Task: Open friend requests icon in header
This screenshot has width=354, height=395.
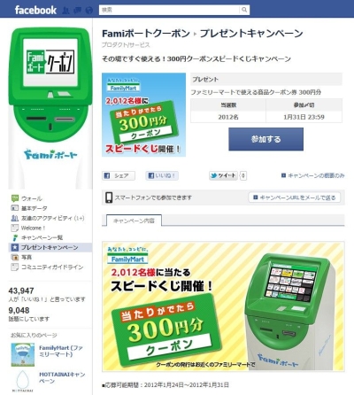Action: (x=66, y=11)
